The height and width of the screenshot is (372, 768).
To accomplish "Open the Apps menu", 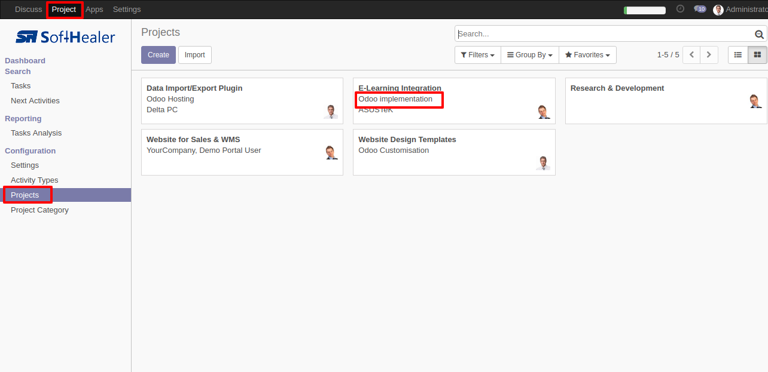I will [x=95, y=10].
